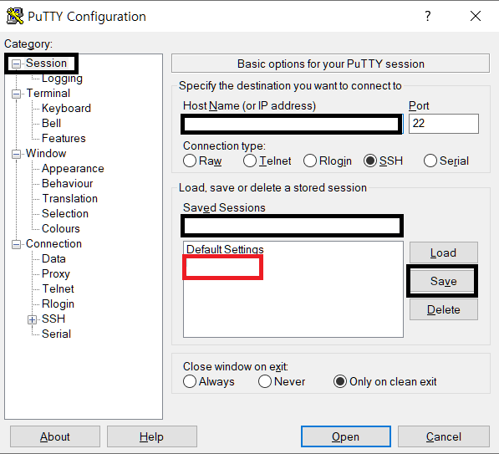This screenshot has height=454, width=499.
Task: Open the Keyboard settings category
Action: 66,108
